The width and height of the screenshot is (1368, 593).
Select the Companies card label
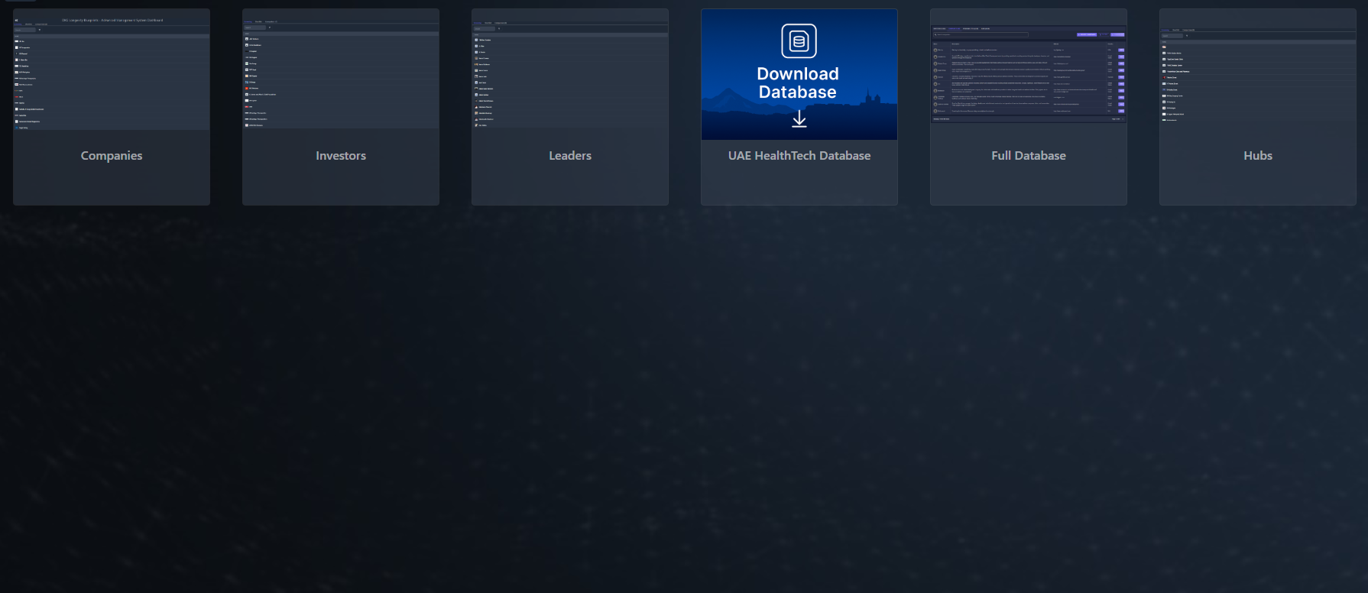[x=112, y=156]
